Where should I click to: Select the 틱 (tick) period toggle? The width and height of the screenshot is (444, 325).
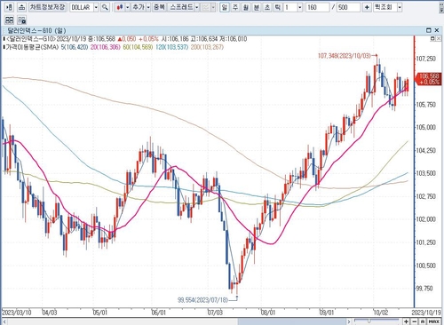click(x=278, y=7)
